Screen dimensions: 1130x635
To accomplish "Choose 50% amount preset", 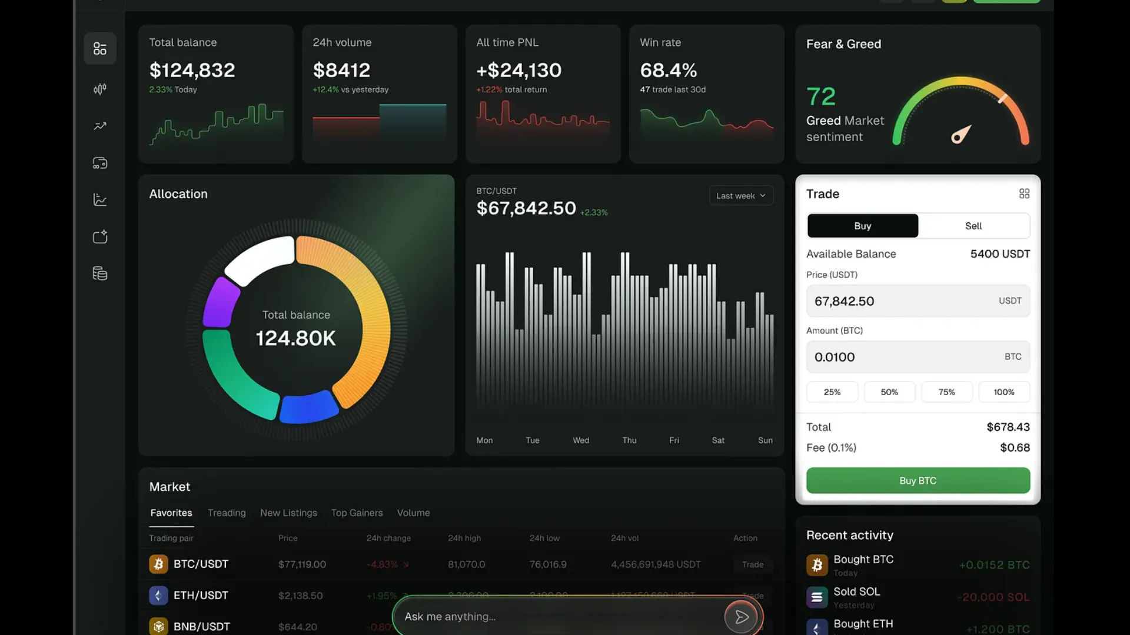I will 889,392.
